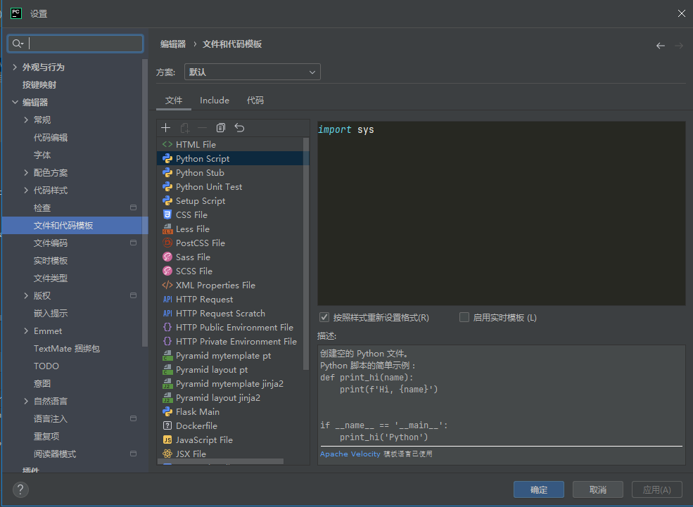The image size is (693, 507).
Task: Switch to the 文件 tab
Action: point(174,101)
